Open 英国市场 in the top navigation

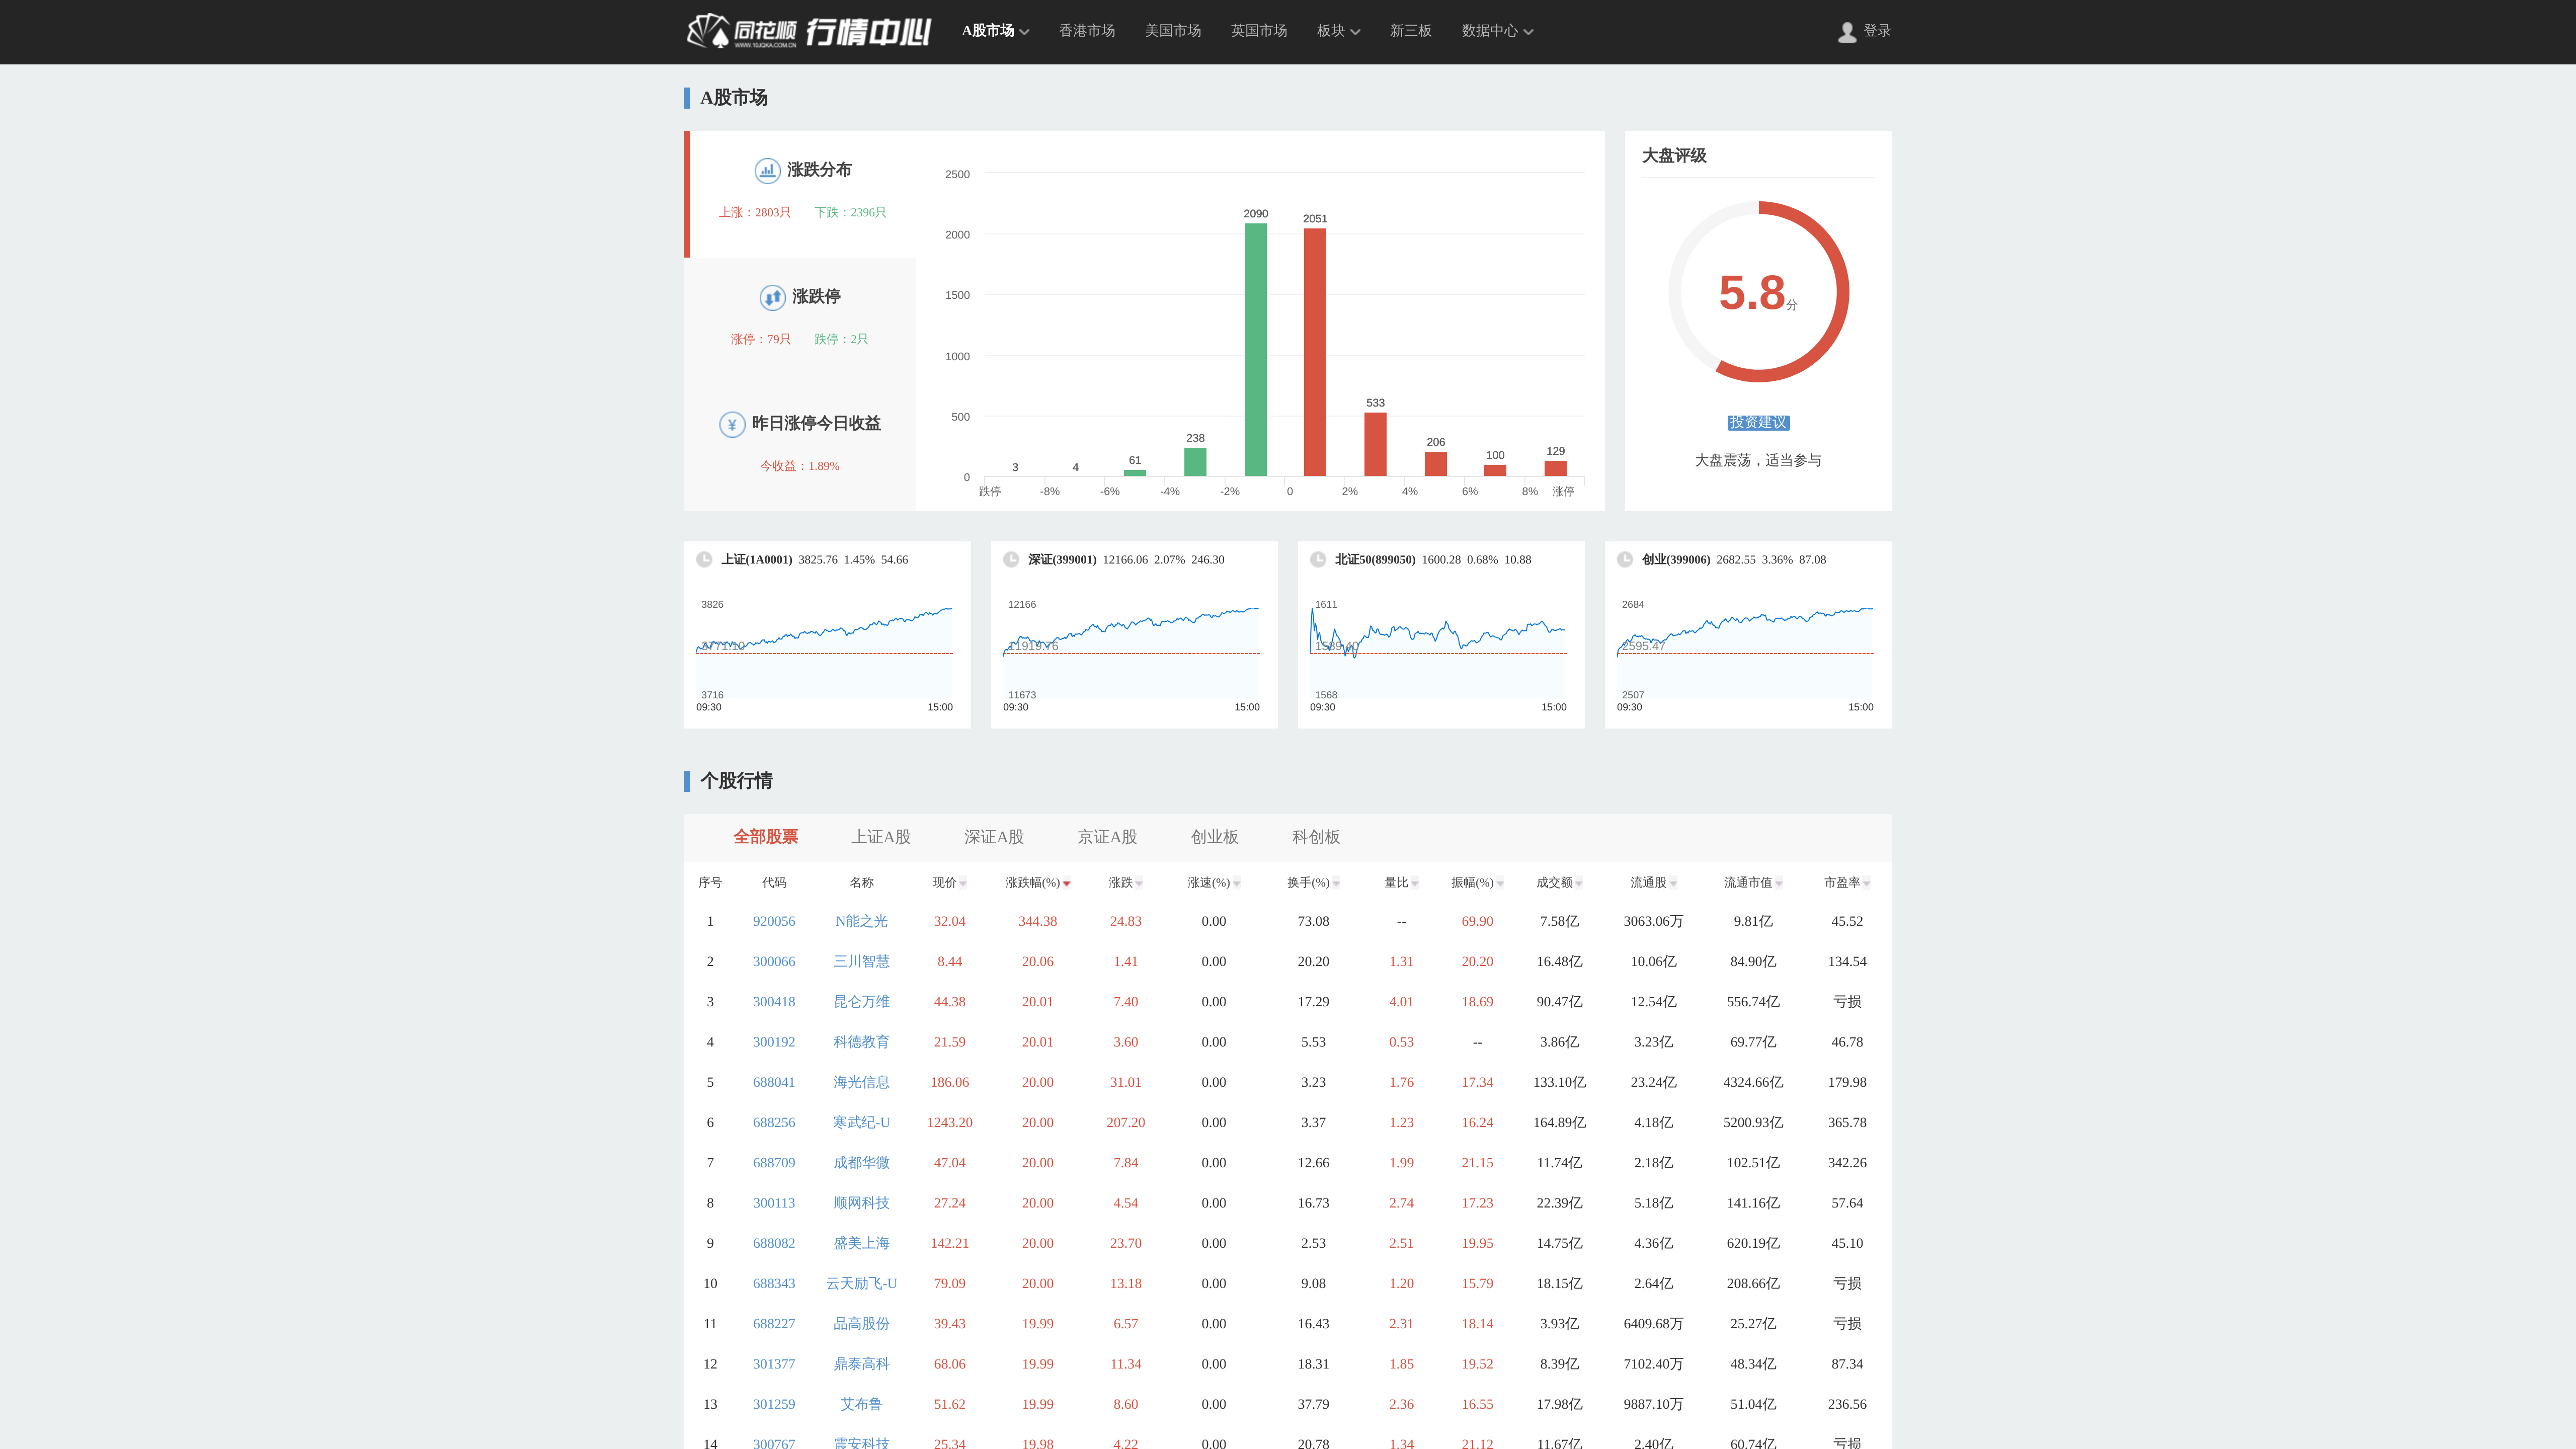[x=1259, y=31]
